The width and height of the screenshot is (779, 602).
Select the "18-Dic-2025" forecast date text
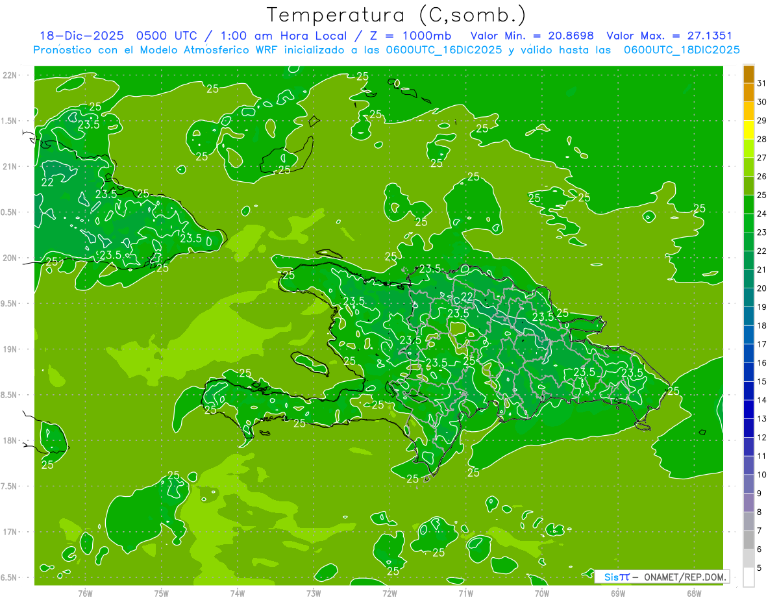pyautogui.click(x=81, y=36)
